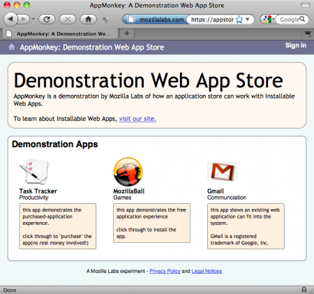This screenshot has height=294, width=314.
Task: Click inside the Google search box
Action: pos(289,20)
